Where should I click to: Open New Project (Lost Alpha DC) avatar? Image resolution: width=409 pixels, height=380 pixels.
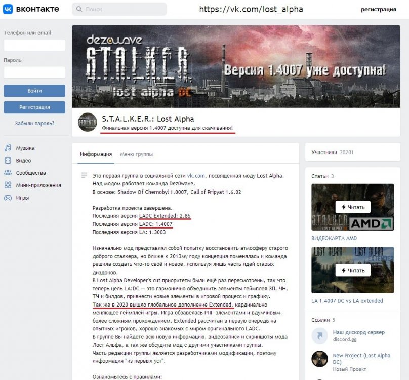point(319,359)
